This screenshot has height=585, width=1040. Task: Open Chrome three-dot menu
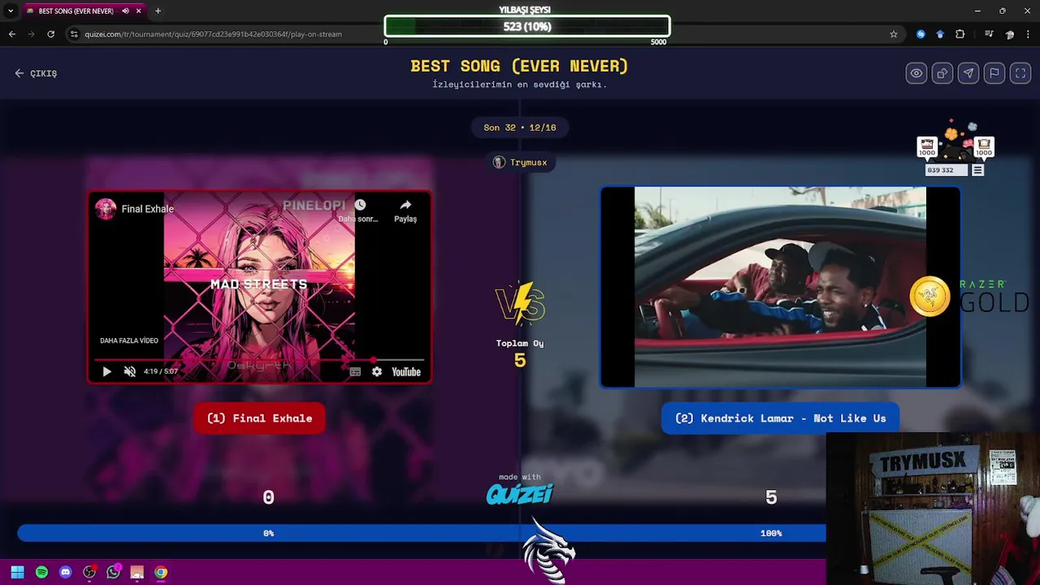[x=1029, y=34]
